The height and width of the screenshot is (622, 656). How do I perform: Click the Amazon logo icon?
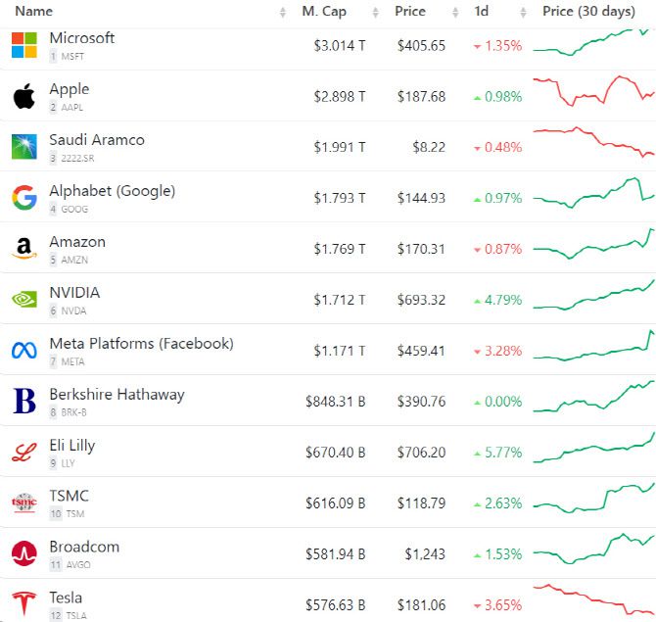(24, 249)
